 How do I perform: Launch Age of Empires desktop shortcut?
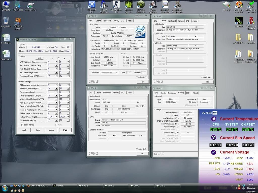[104, 7]
